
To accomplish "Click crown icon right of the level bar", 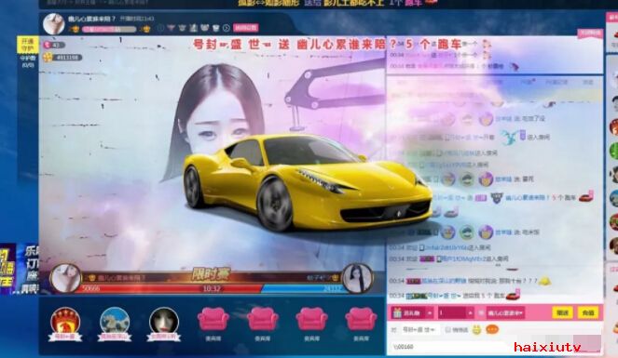I will click(145, 29).
